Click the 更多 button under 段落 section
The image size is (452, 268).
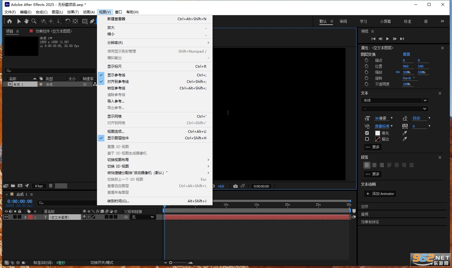[373, 174]
